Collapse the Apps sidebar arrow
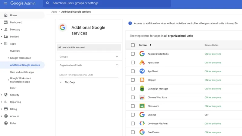Screen dimensions: 242x136 click(2, 44)
